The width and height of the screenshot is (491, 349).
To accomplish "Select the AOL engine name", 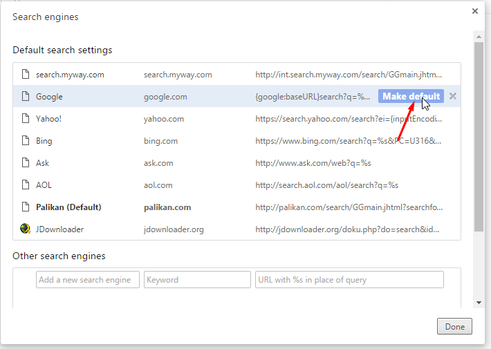I will coord(44,185).
